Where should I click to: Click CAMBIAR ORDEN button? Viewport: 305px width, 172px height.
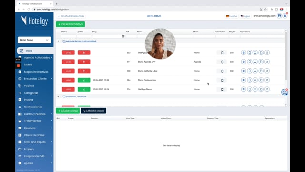click(93, 111)
